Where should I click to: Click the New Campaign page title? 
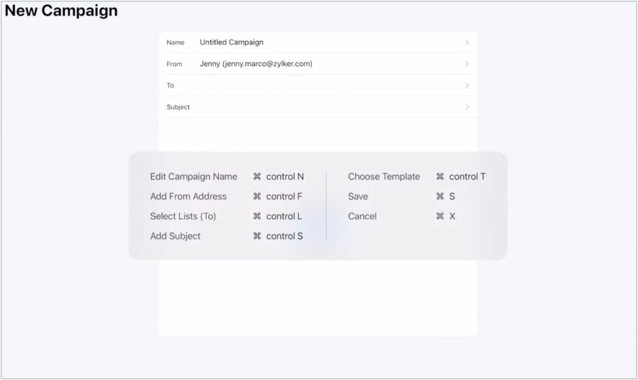(61, 10)
